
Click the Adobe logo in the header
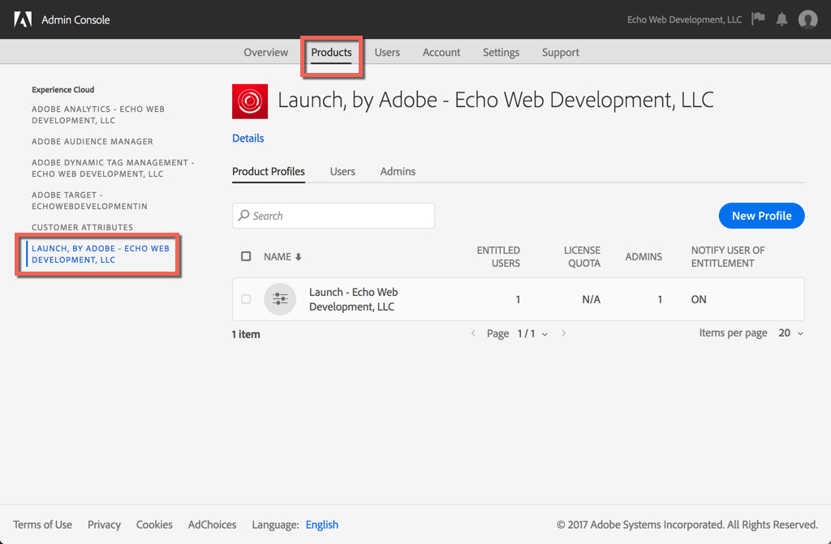23,19
